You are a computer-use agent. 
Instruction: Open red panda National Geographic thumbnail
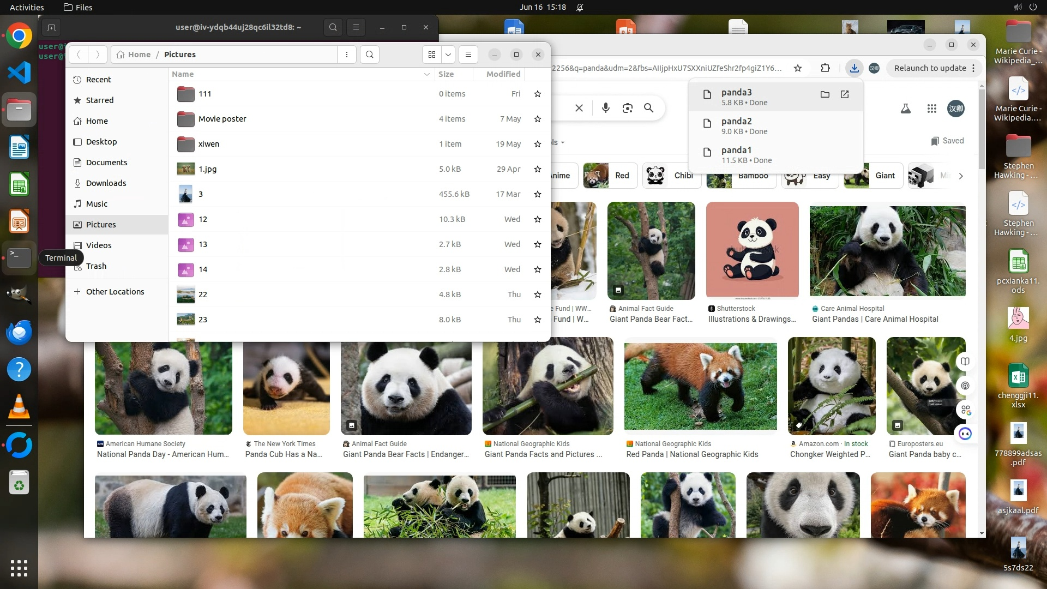click(x=700, y=386)
